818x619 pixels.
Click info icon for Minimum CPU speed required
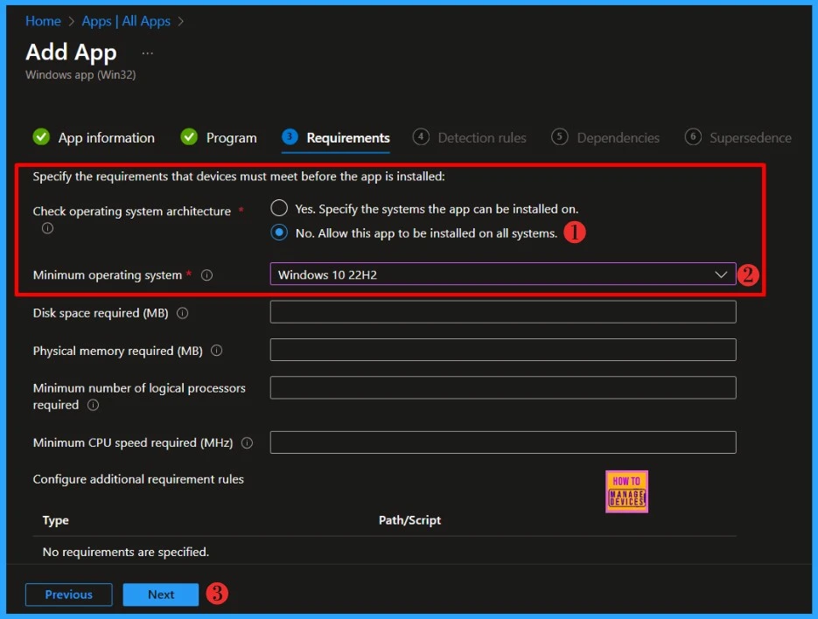click(248, 443)
